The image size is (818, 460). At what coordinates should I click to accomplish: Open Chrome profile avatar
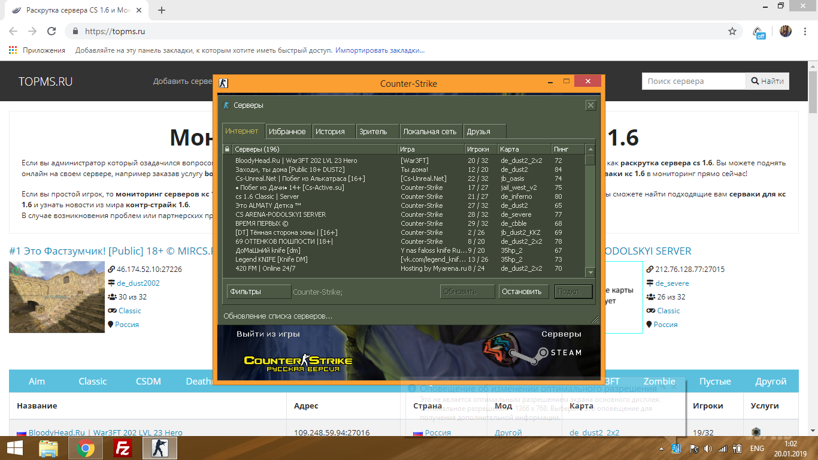tap(786, 31)
